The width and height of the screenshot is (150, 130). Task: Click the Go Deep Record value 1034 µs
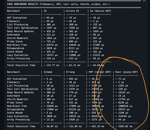[97, 31]
